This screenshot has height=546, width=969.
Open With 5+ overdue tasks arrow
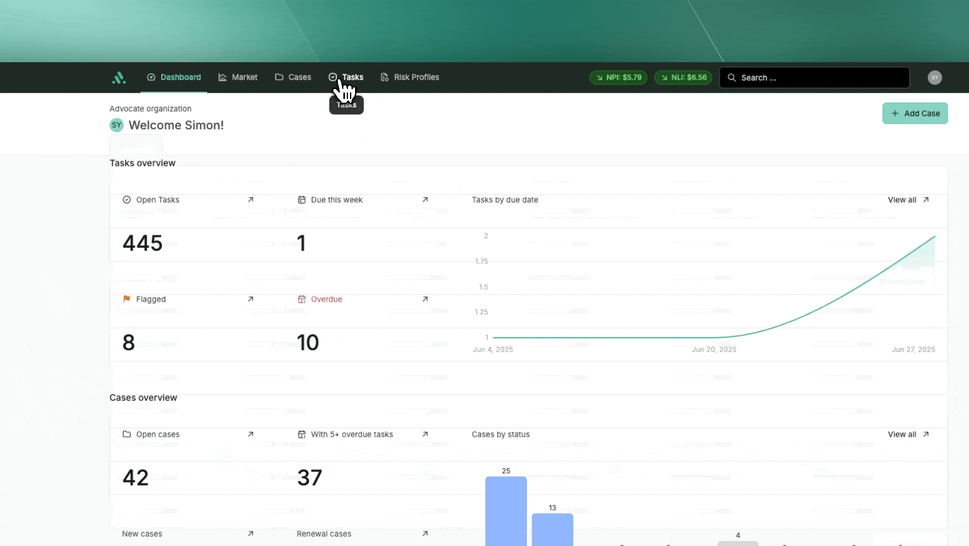coord(425,434)
